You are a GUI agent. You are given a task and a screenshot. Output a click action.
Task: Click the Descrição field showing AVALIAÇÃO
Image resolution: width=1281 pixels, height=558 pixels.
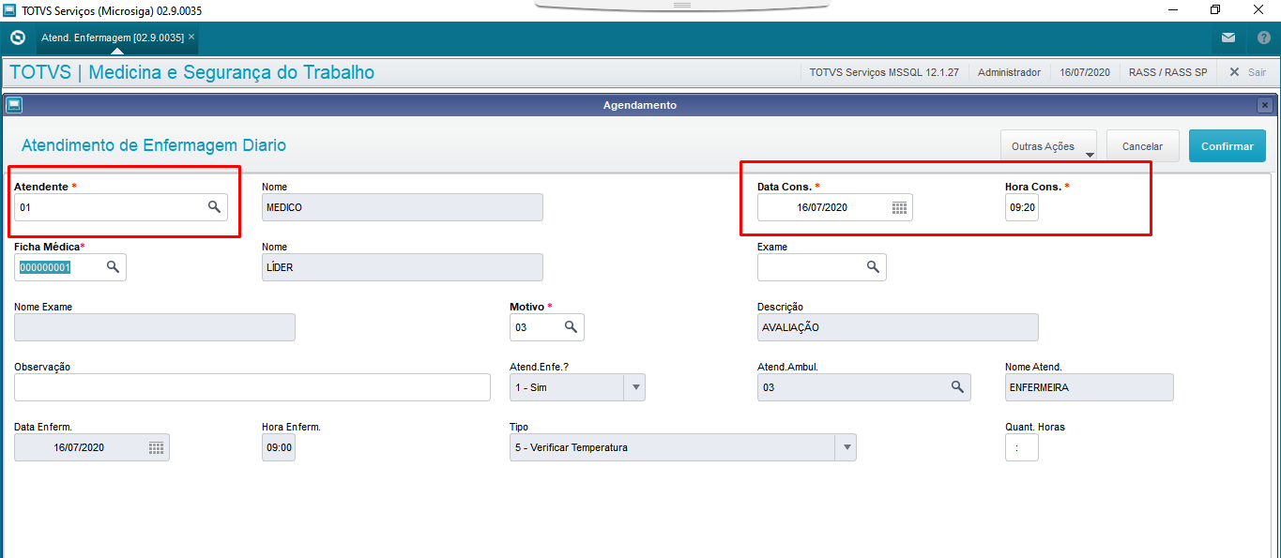898,327
